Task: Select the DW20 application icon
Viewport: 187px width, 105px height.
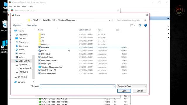Action: click(x=39, y=50)
